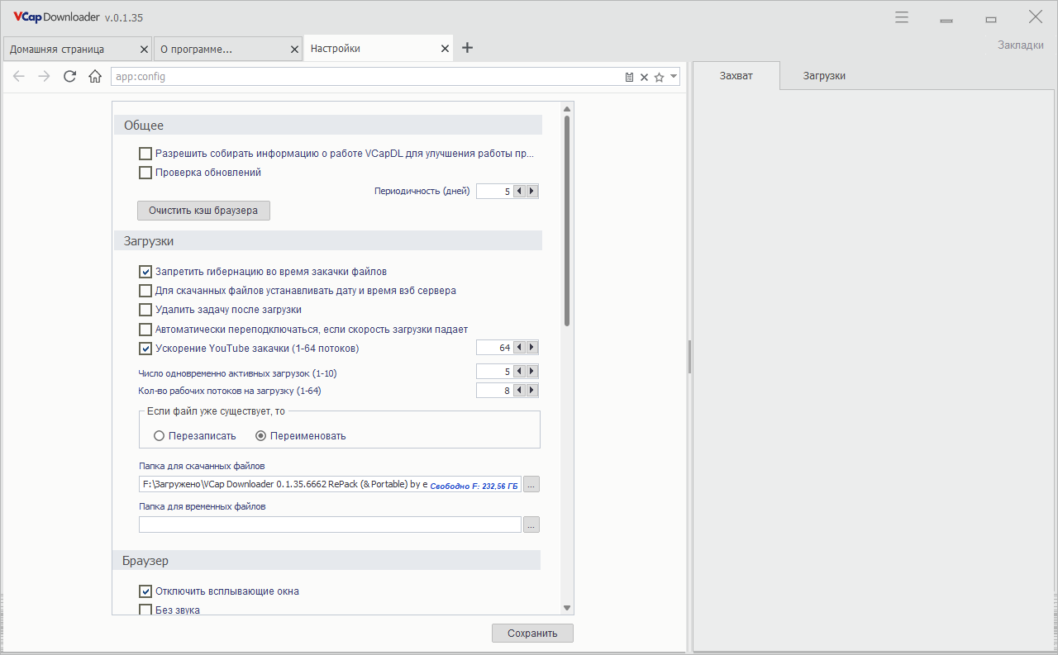Open the address bar history dropdown arrow

point(674,77)
